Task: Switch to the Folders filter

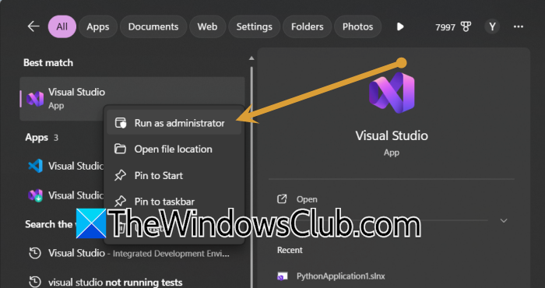Action: pos(308,26)
